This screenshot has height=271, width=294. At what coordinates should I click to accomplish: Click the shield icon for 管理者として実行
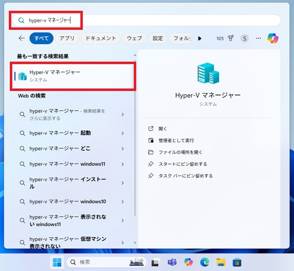(x=151, y=140)
